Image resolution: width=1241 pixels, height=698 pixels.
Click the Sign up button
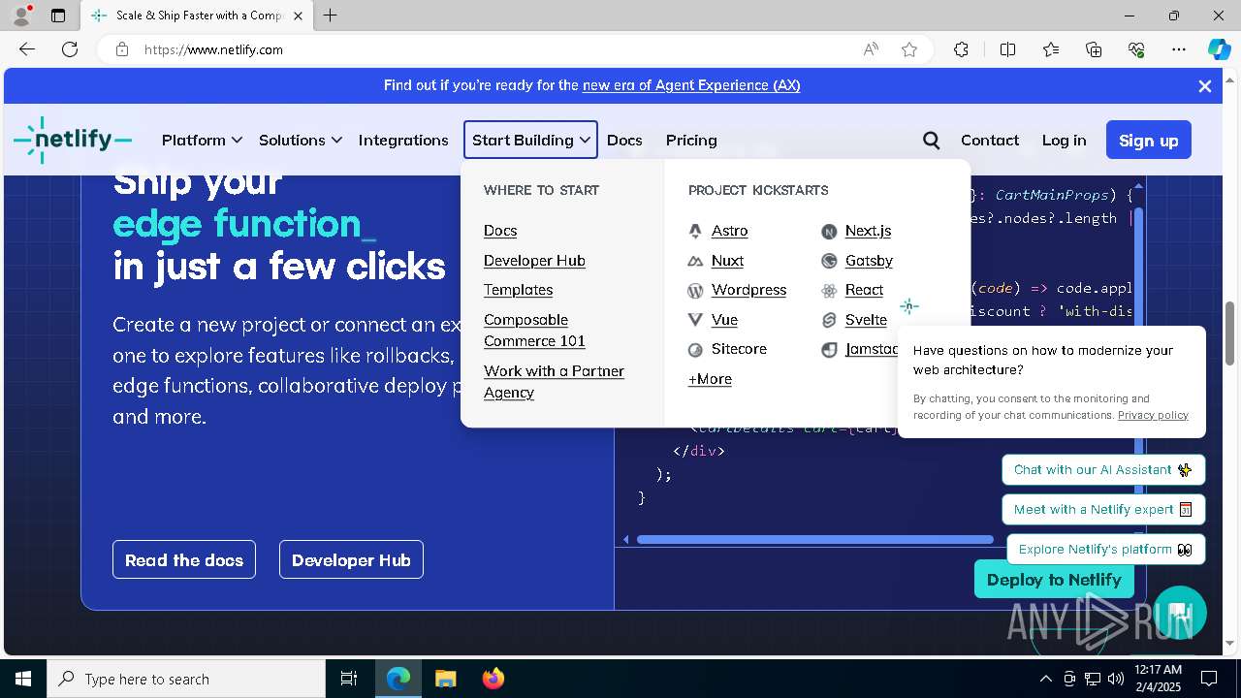click(1149, 141)
